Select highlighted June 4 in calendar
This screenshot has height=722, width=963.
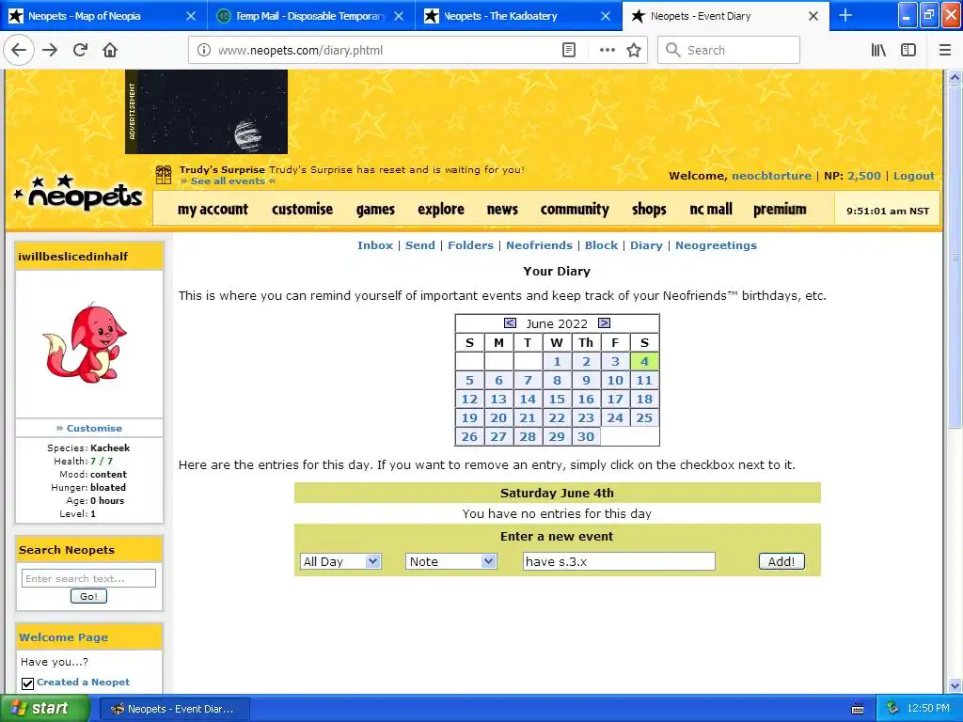pos(644,361)
